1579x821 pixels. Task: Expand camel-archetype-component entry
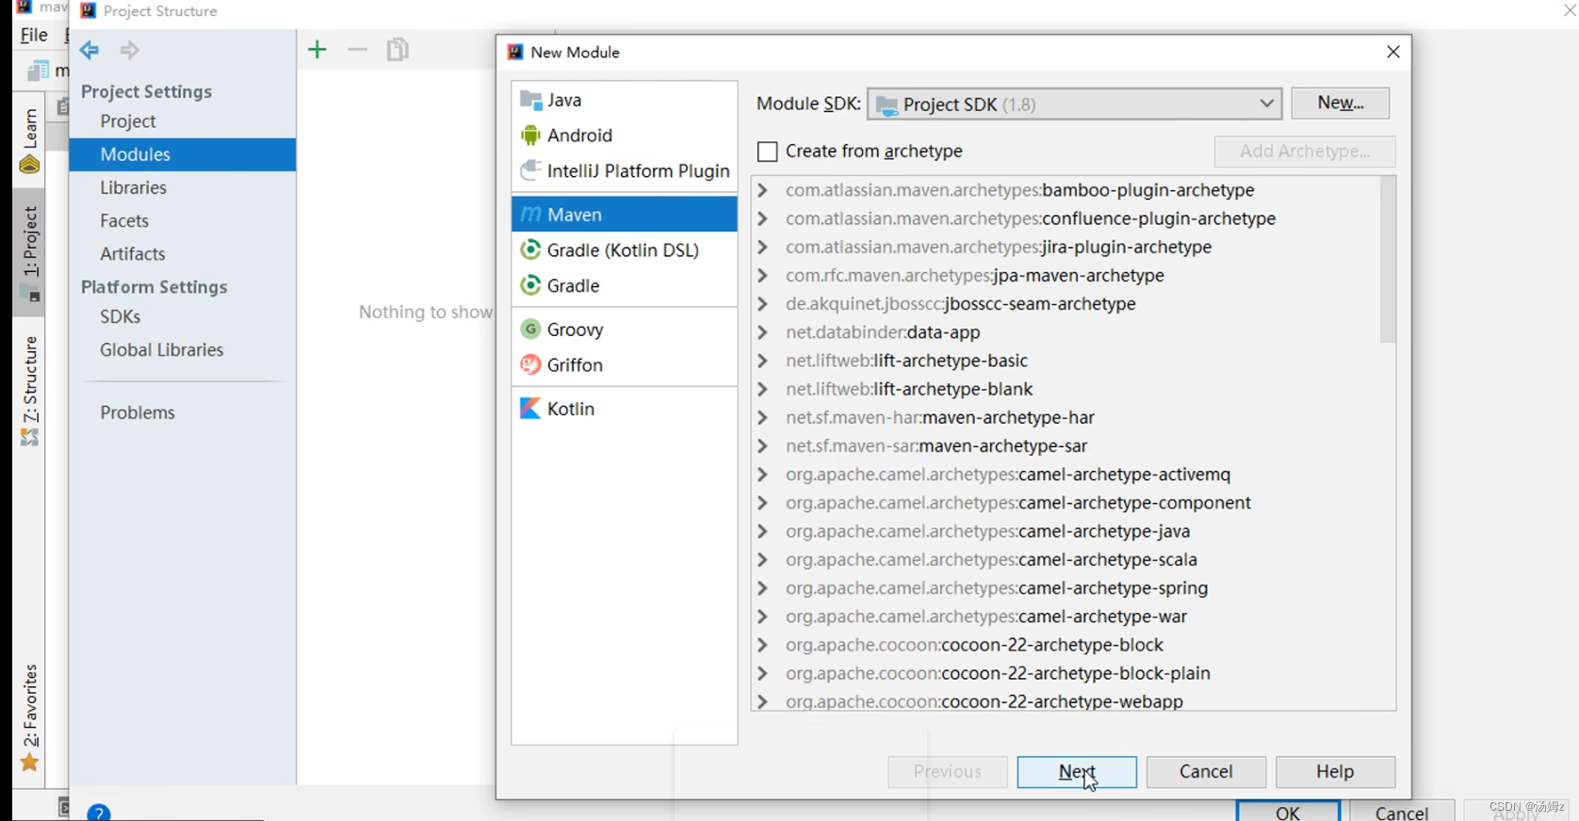[763, 503]
